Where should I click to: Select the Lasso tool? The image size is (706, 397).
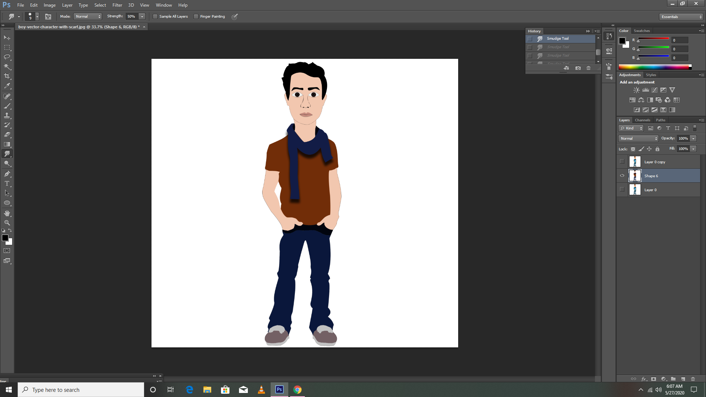[7, 57]
